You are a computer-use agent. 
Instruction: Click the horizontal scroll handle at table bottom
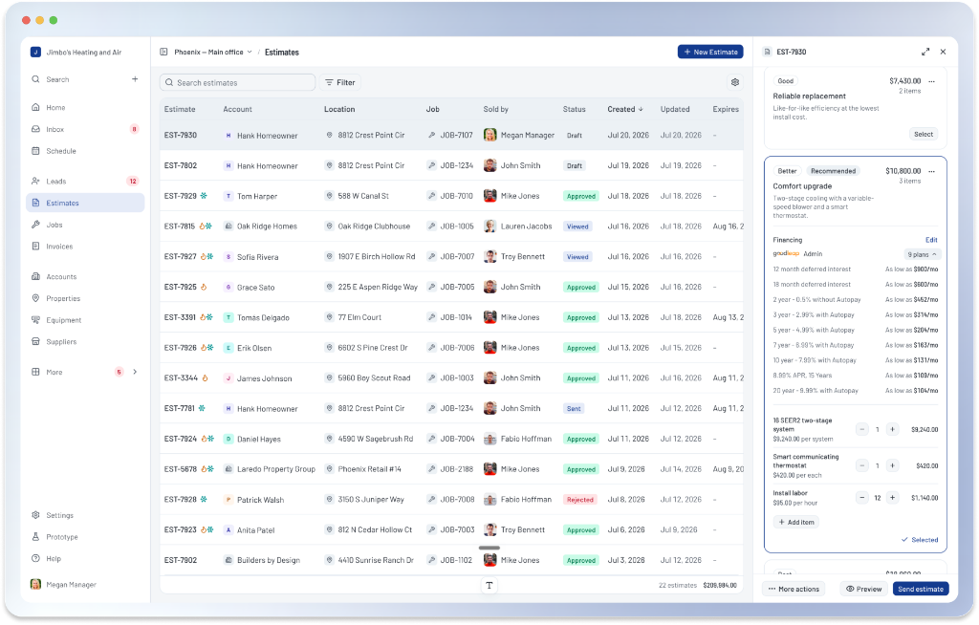pos(489,549)
